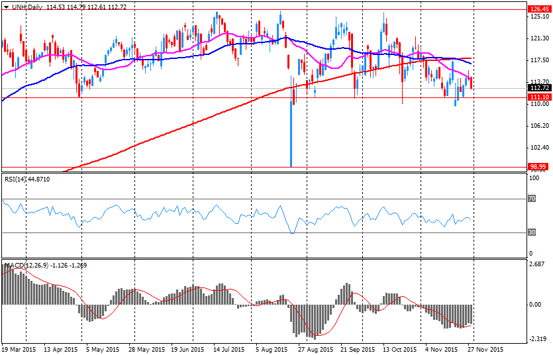The height and width of the screenshot is (355, 553).
Task: Select the 5 Aug 2015 date label
Action: (272, 349)
